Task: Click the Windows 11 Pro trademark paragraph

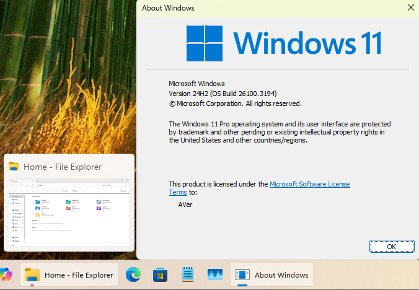Action: point(280,132)
